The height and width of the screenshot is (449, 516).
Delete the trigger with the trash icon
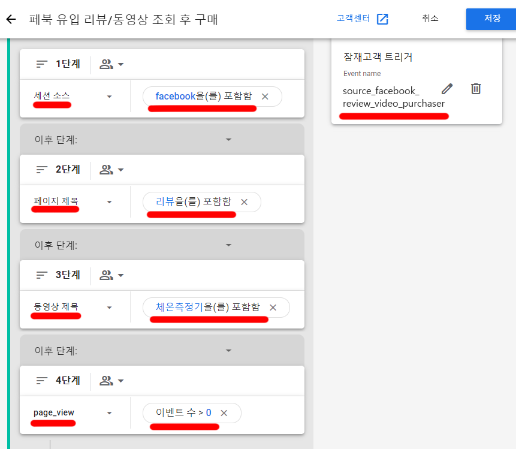476,88
